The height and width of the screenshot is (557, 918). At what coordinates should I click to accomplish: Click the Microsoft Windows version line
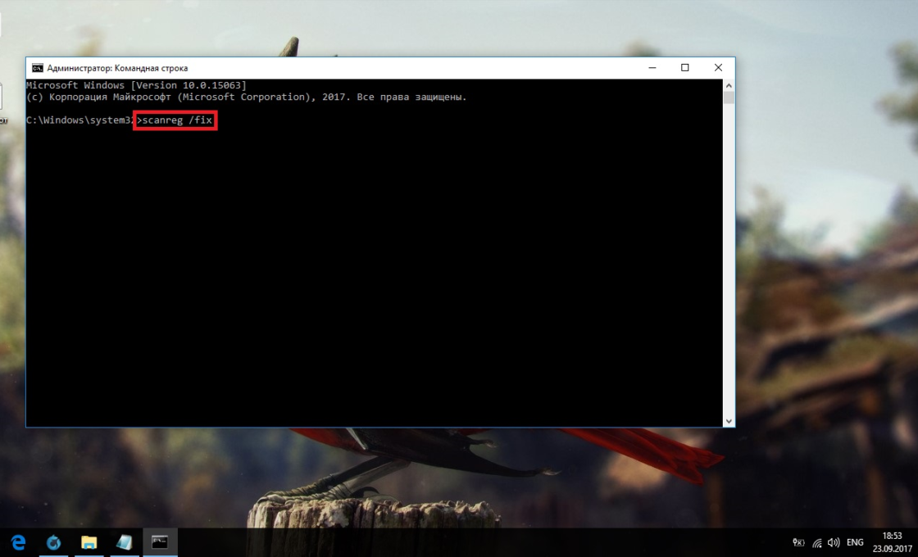136,85
